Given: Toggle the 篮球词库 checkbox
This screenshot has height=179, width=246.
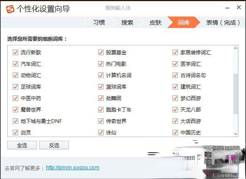Looking at the screenshot, I should tap(101, 87).
